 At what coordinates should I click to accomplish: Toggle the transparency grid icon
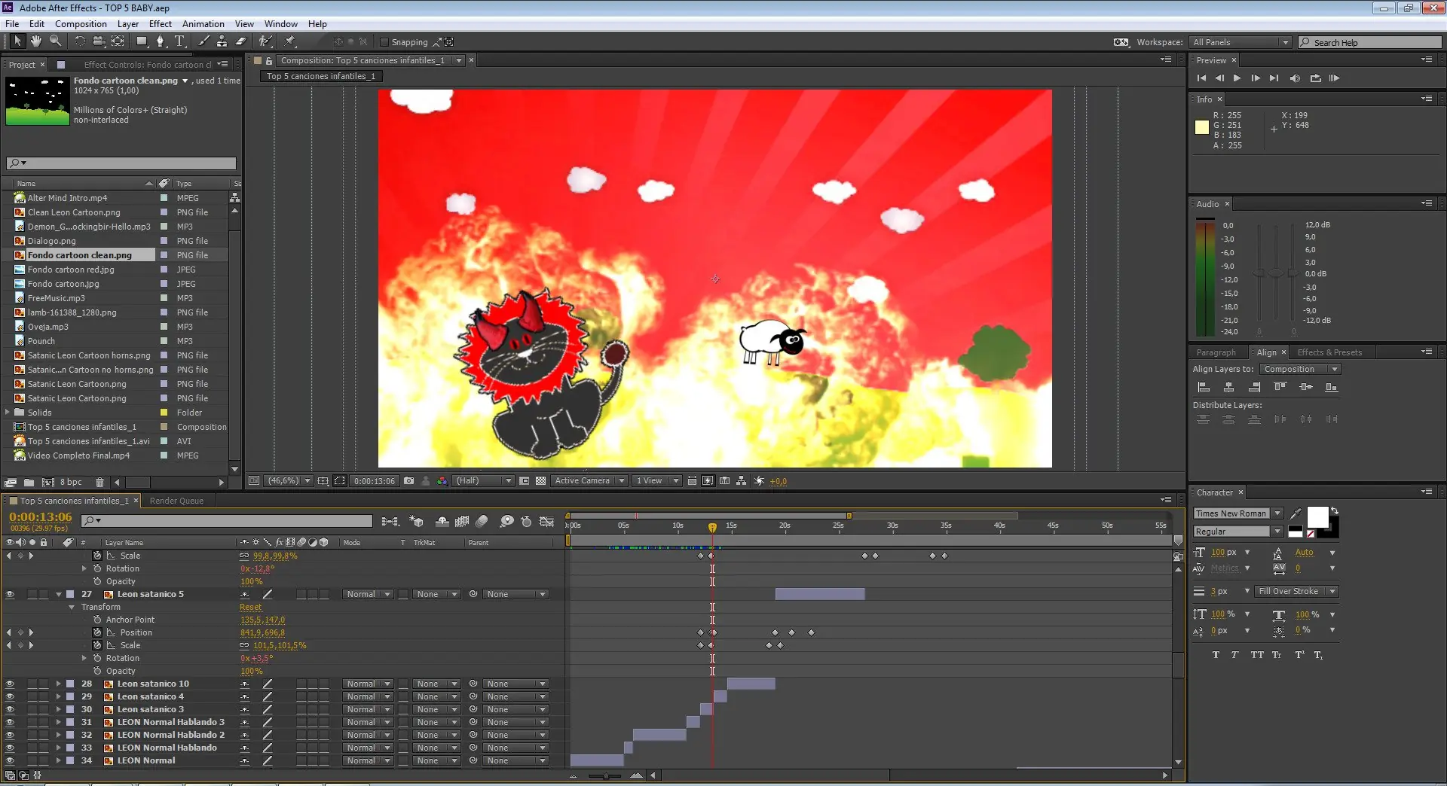[x=540, y=480]
